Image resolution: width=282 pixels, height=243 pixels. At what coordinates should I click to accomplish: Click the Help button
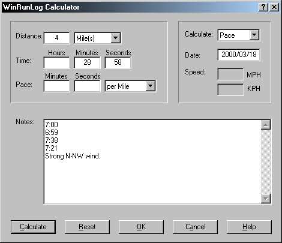(249, 227)
